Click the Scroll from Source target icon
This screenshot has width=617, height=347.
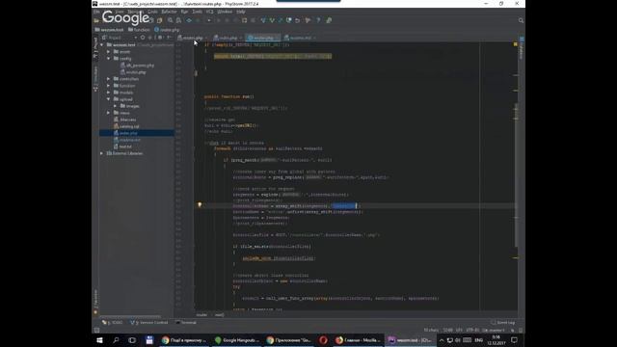143,38
